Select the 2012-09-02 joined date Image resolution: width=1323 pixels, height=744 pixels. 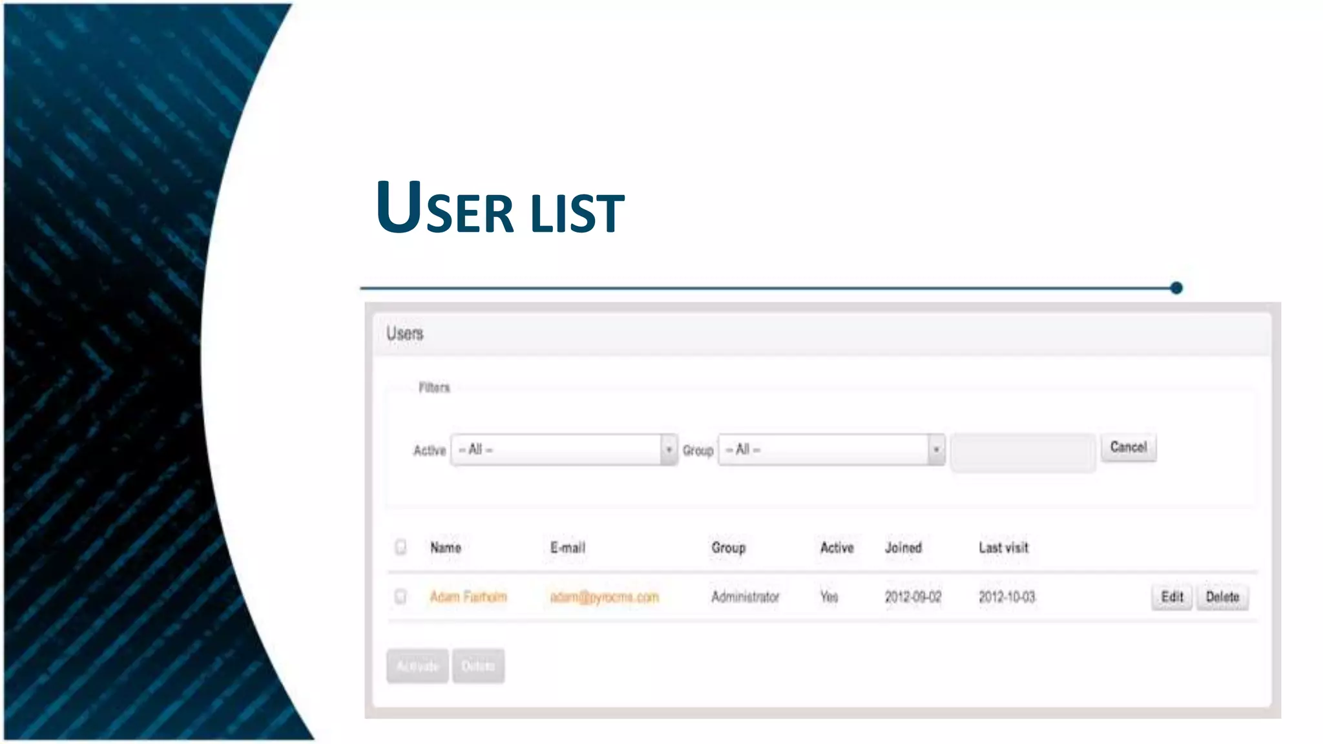[x=913, y=597]
